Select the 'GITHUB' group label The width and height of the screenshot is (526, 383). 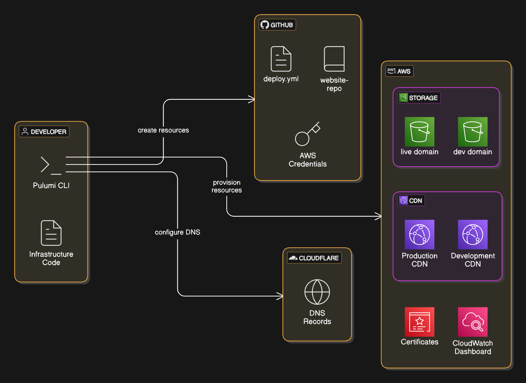coord(282,25)
